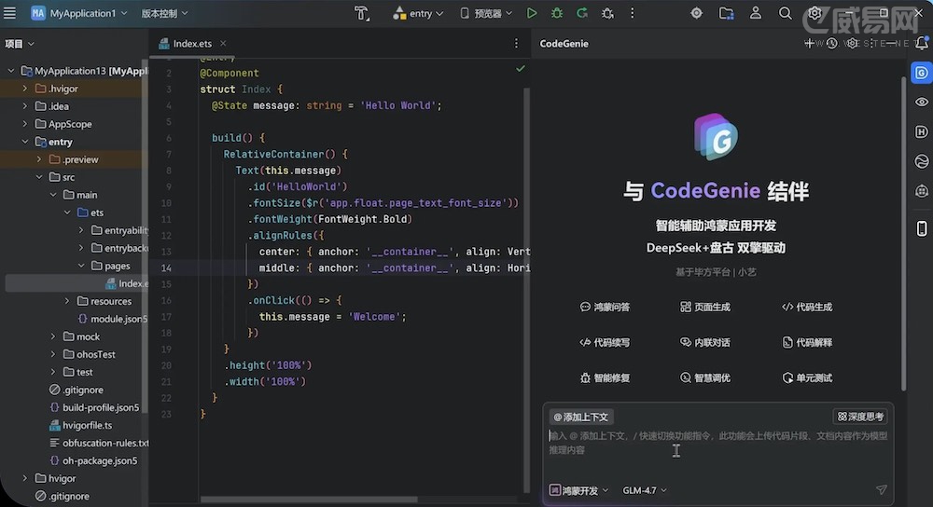Expand the resources folder
933x507 pixels.
[x=67, y=301]
